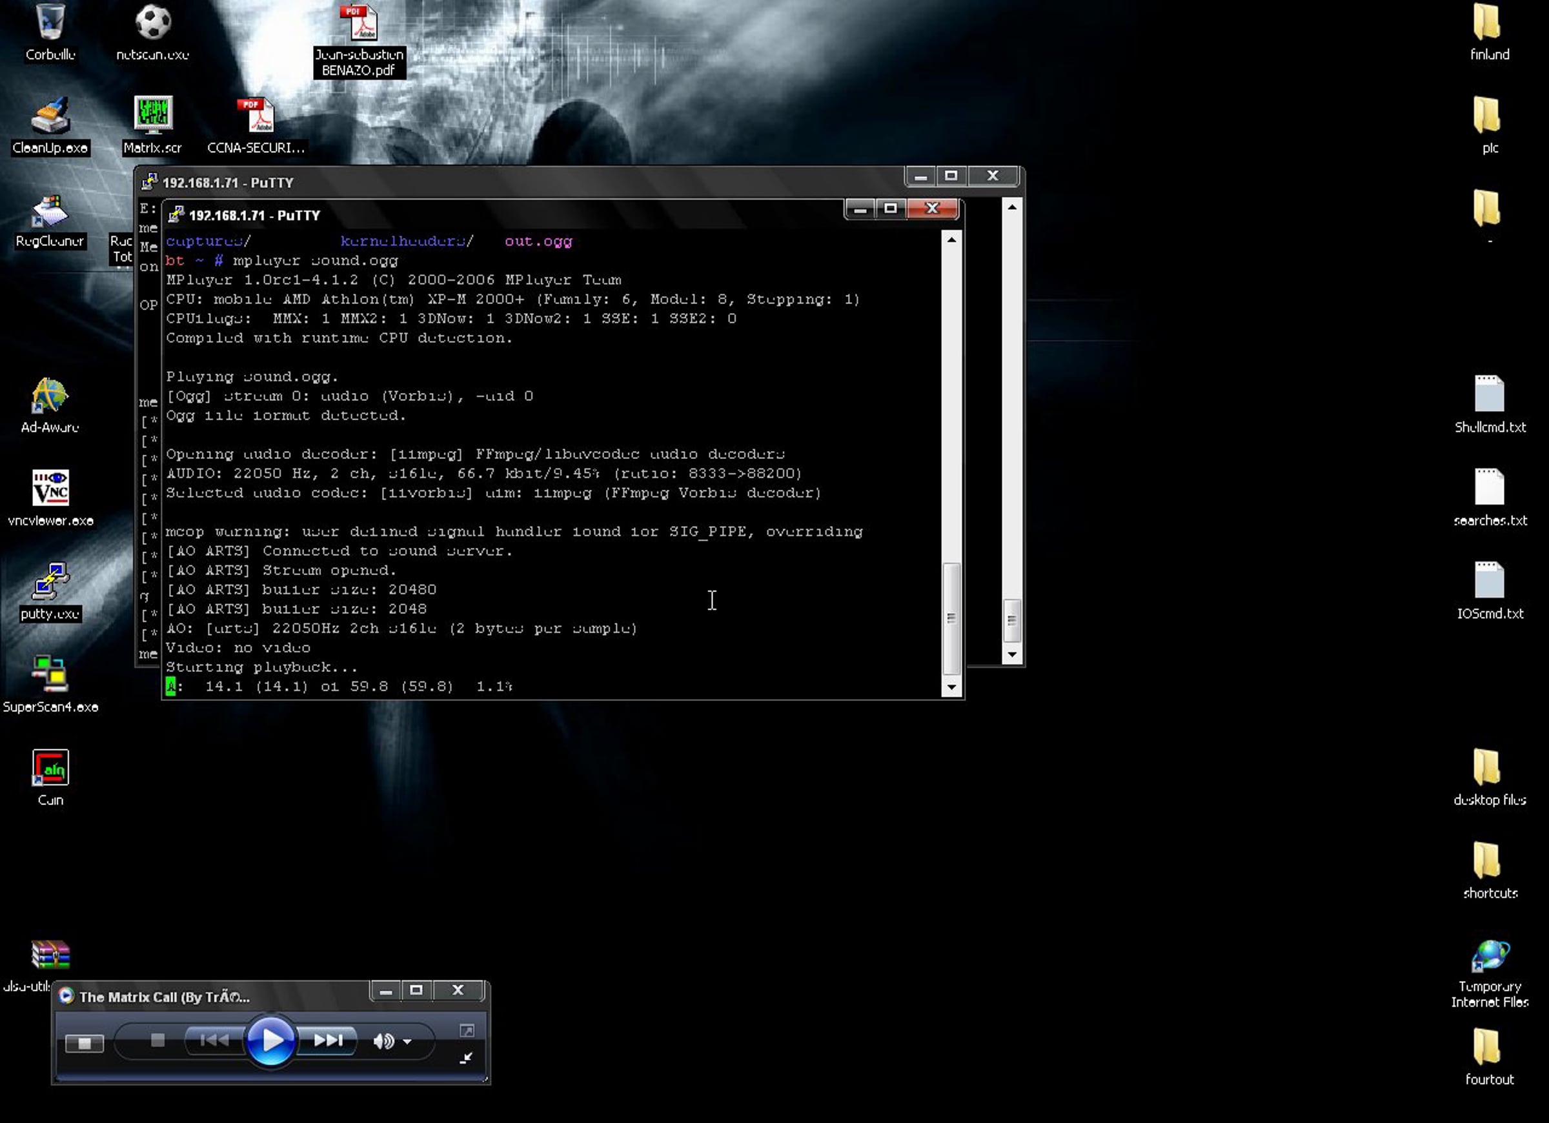Click the 'Starting playback...' terminal line
Screen dimensions: 1549x1123
[261, 667]
